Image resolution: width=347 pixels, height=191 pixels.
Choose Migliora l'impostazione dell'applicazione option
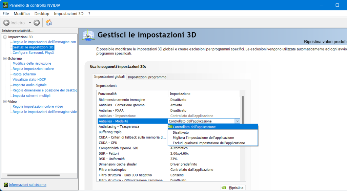(x=203, y=138)
